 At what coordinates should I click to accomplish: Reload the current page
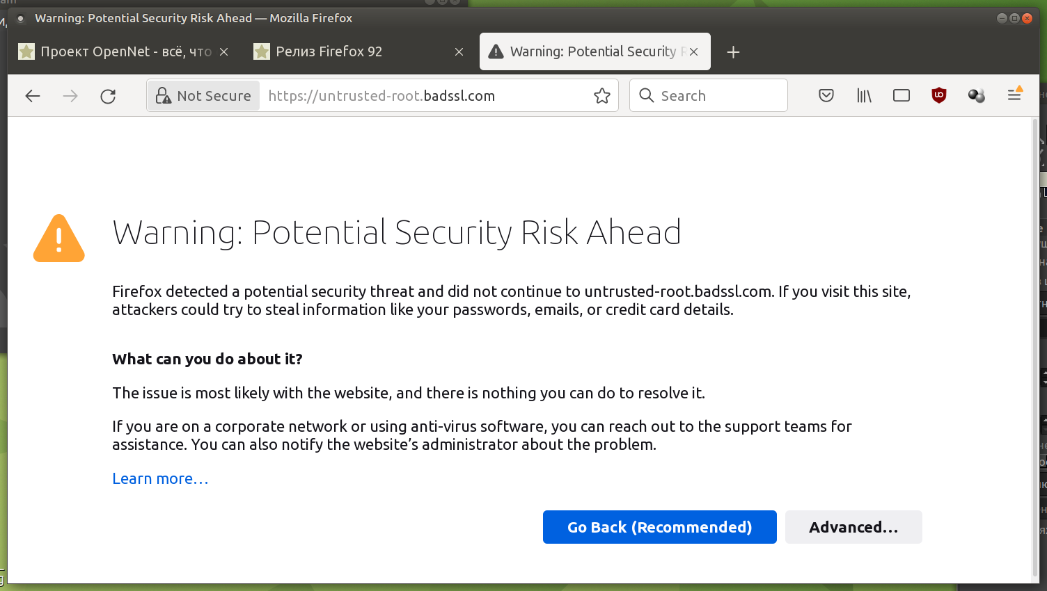108,96
